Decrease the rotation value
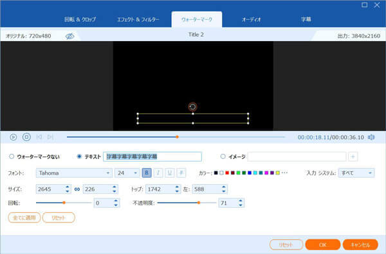Image resolution: width=386 pixels, height=254 pixels. (116, 205)
